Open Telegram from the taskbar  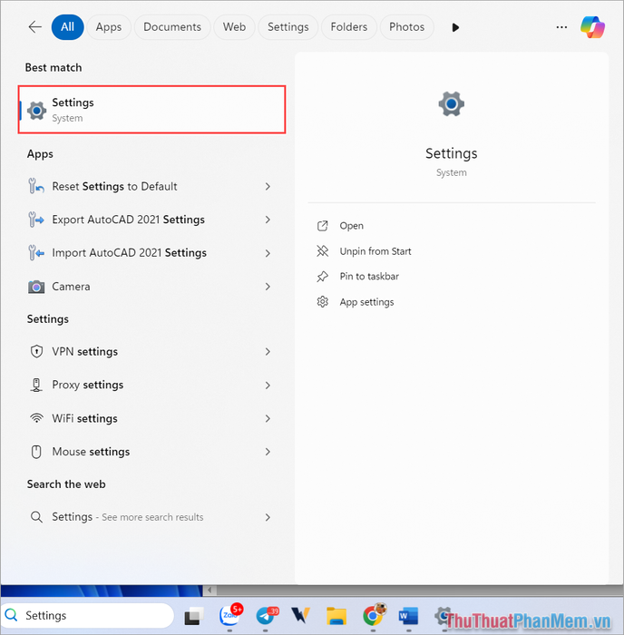[265, 617]
